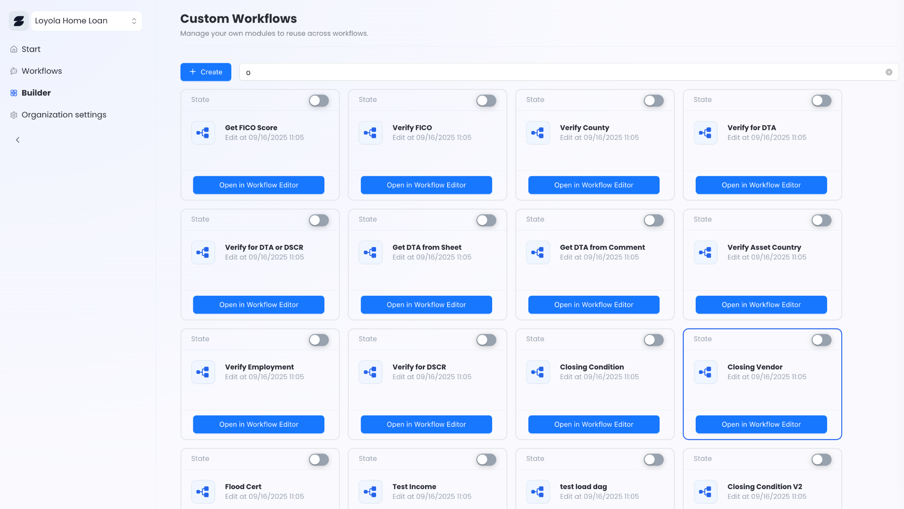This screenshot has width=904, height=509.
Task: Click the Flood Cert workflow icon
Action: click(203, 492)
